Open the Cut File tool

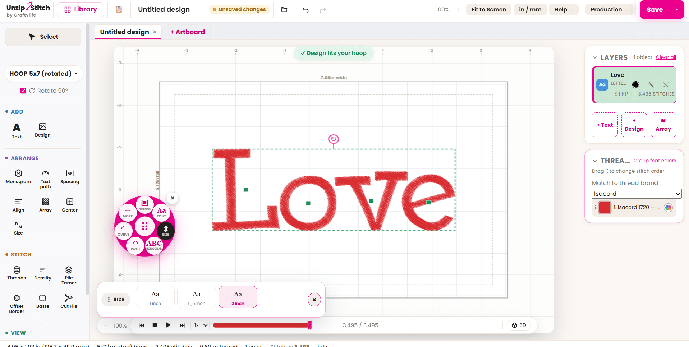coord(69,302)
